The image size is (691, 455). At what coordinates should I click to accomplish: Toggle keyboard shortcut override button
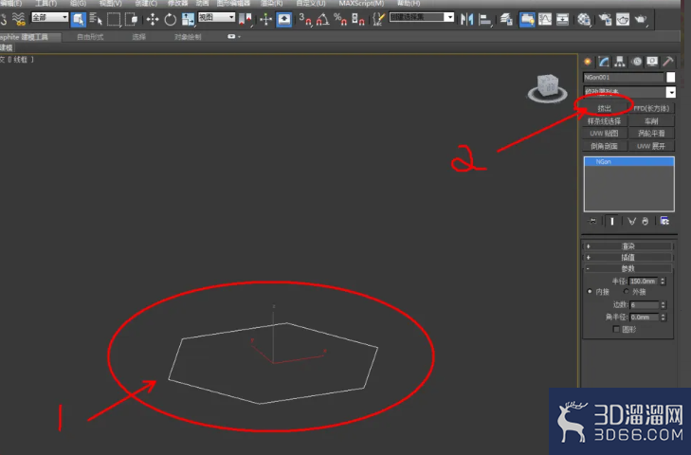click(283, 19)
